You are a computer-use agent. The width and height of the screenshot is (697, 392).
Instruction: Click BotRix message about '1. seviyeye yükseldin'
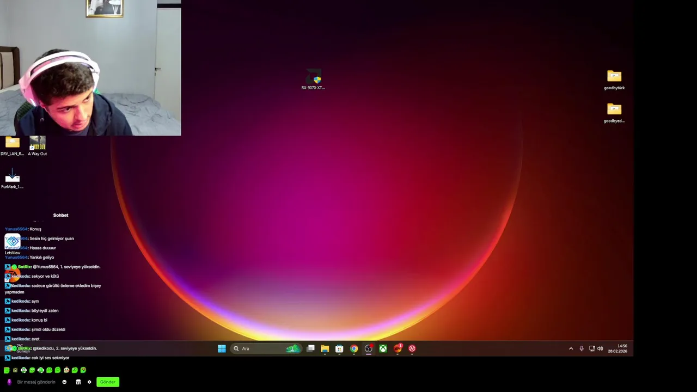53,267
